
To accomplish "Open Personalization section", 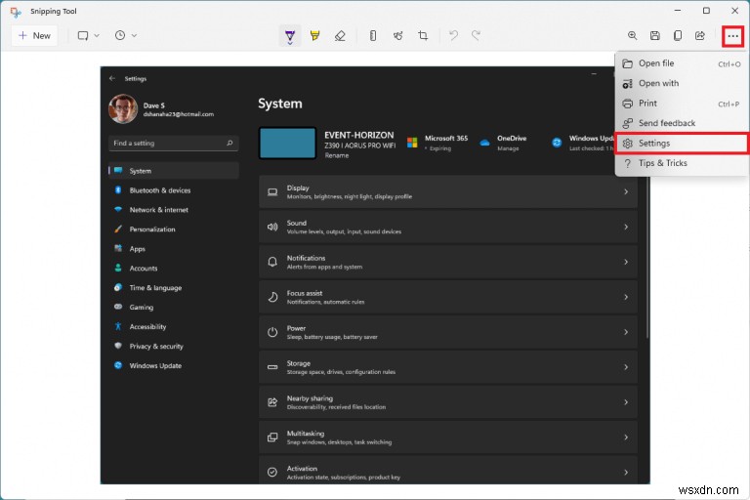I will point(174,229).
